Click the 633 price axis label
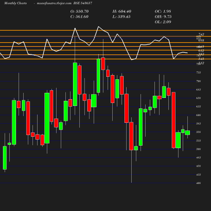The width and height of the screenshot is (211, 211). 198,106
